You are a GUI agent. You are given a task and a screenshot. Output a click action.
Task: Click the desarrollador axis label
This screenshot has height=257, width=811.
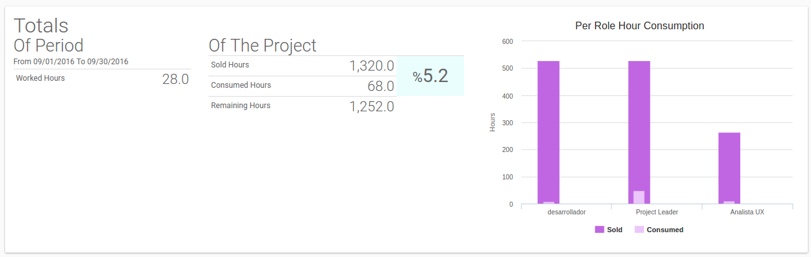[567, 212]
